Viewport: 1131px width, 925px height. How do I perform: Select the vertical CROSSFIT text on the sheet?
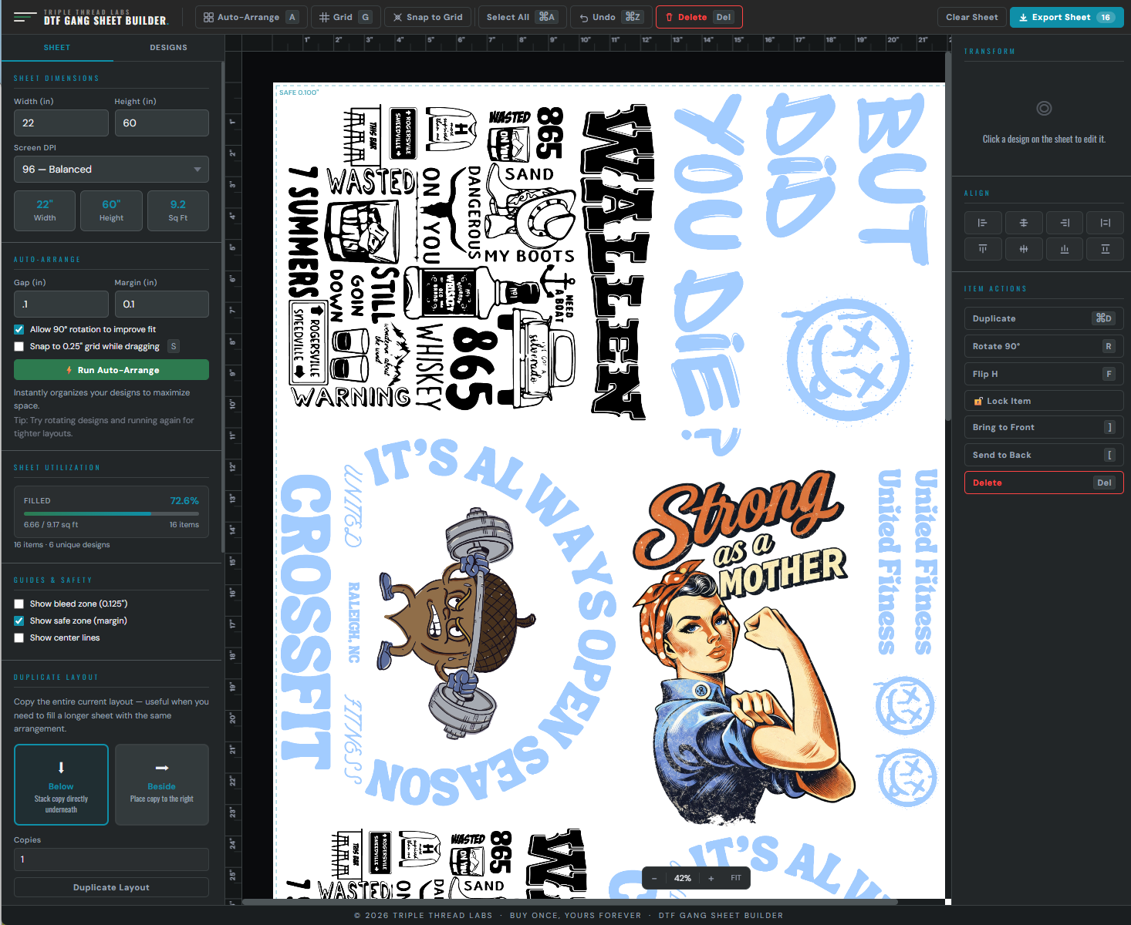pyautogui.click(x=306, y=621)
